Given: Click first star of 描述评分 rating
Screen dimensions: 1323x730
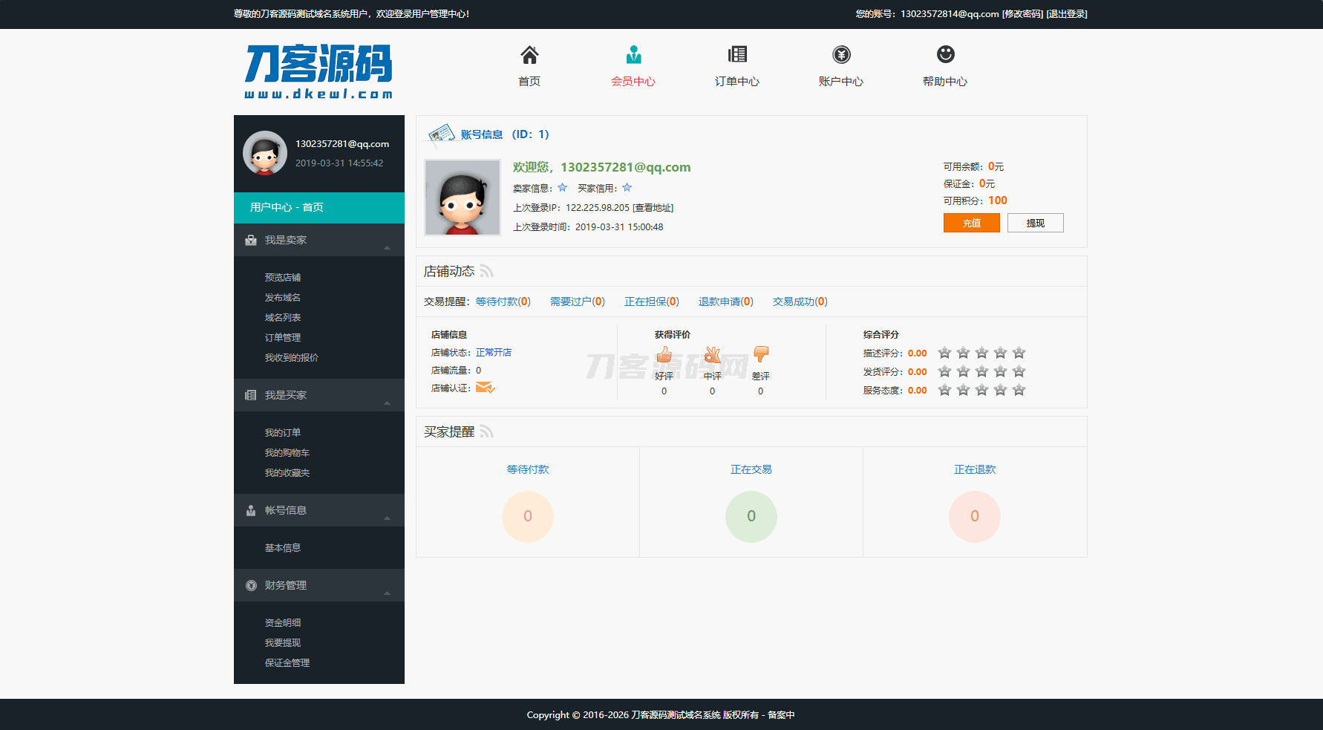Looking at the screenshot, I should 944,353.
